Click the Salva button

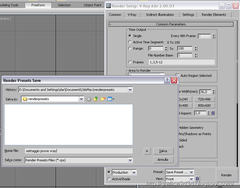[x=163, y=151]
